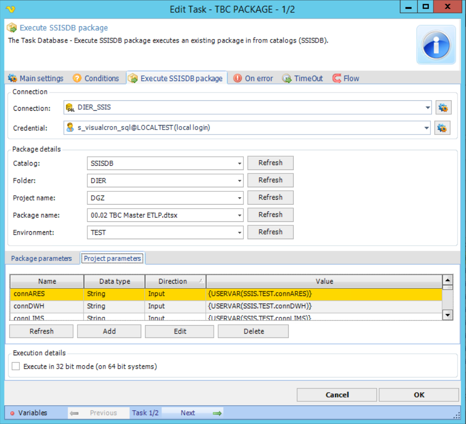Click the Edit parameter button
The width and height of the screenshot is (466, 424).
coord(180,331)
